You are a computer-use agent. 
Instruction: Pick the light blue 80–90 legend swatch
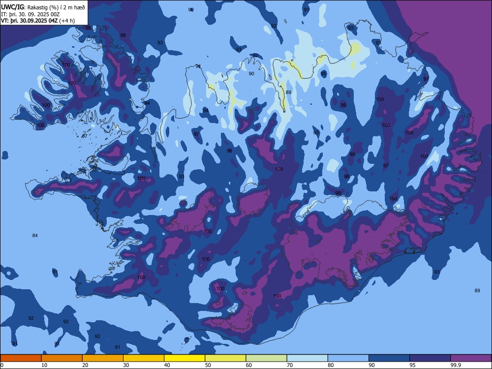(x=348, y=358)
